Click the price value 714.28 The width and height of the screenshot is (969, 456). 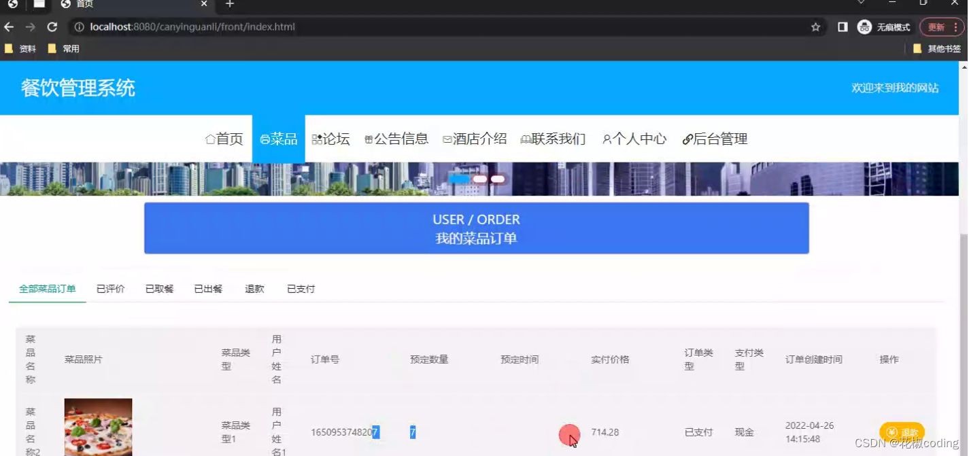[605, 432]
